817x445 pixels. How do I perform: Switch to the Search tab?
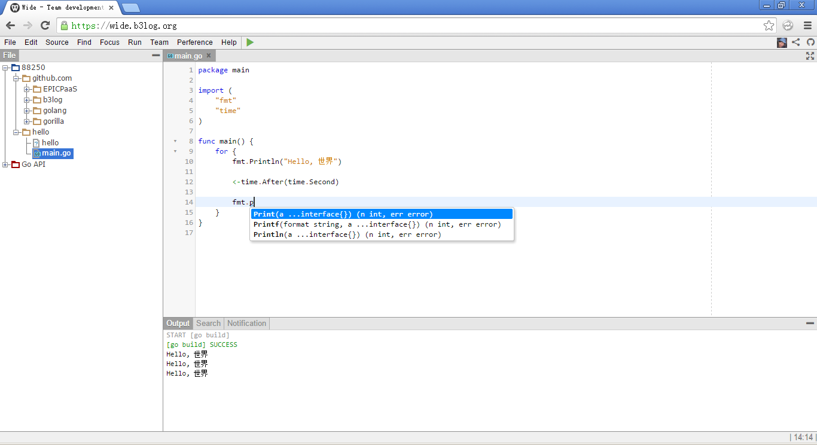pyautogui.click(x=208, y=323)
